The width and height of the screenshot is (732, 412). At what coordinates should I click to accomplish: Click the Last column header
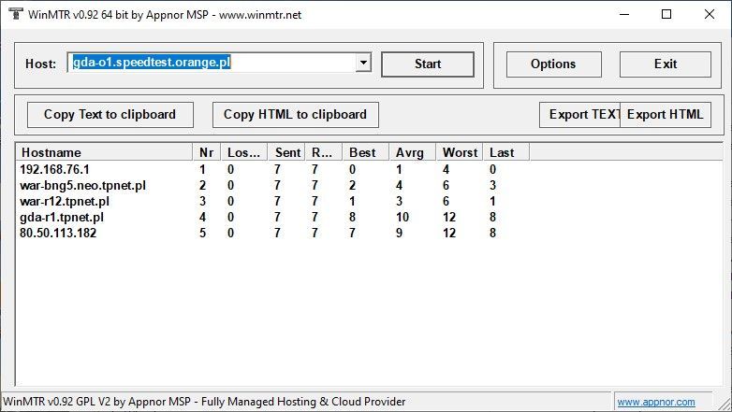(505, 152)
